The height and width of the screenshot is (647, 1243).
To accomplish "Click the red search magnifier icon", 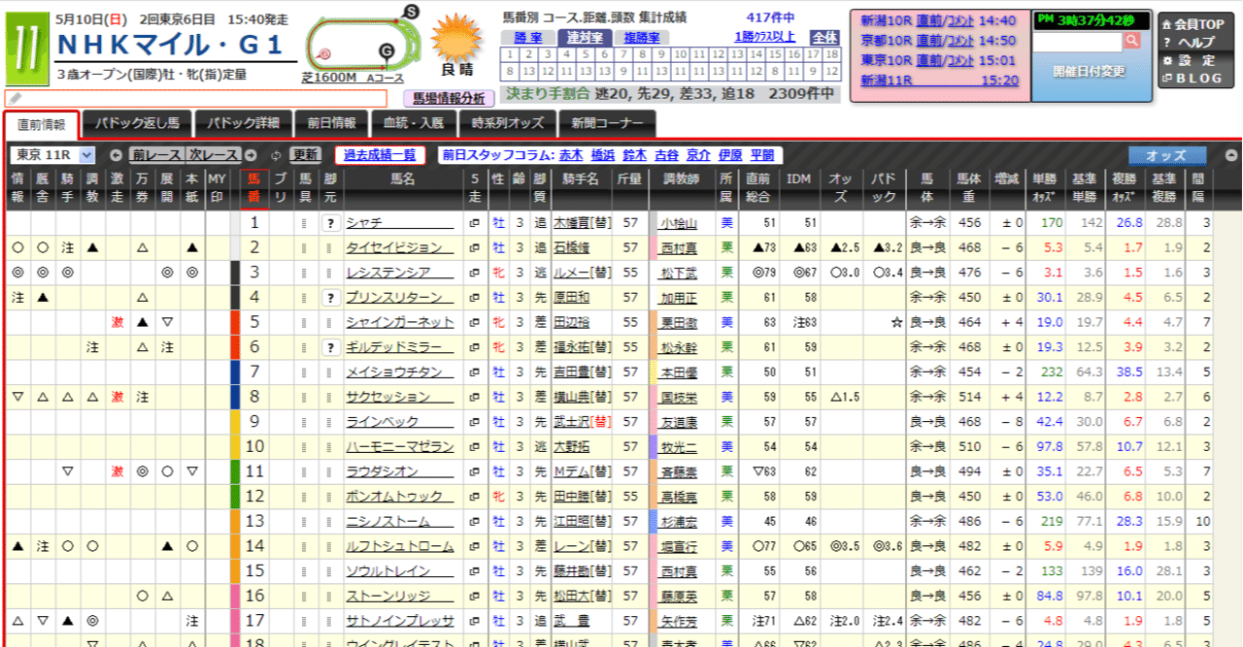I will [1131, 41].
